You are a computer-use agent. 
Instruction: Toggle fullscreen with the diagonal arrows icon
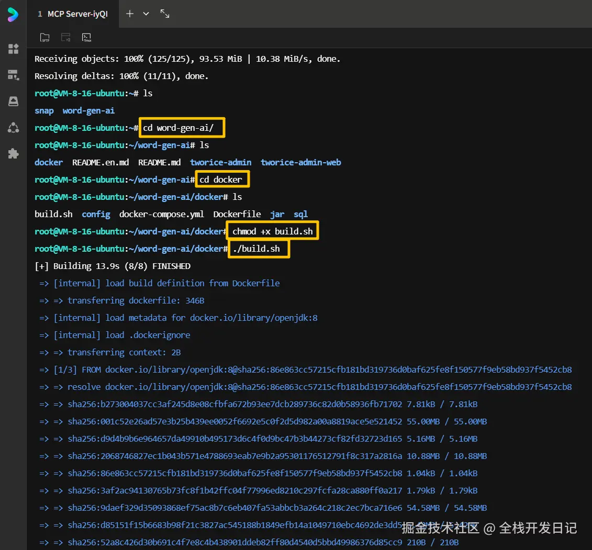tap(164, 14)
